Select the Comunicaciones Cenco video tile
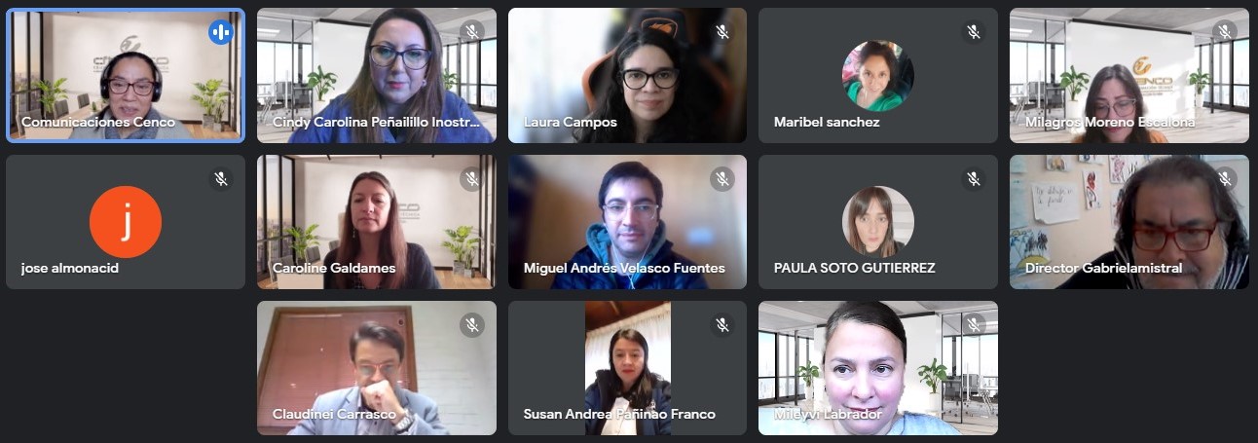Viewport: 1258px width, 443px height. tap(126, 76)
